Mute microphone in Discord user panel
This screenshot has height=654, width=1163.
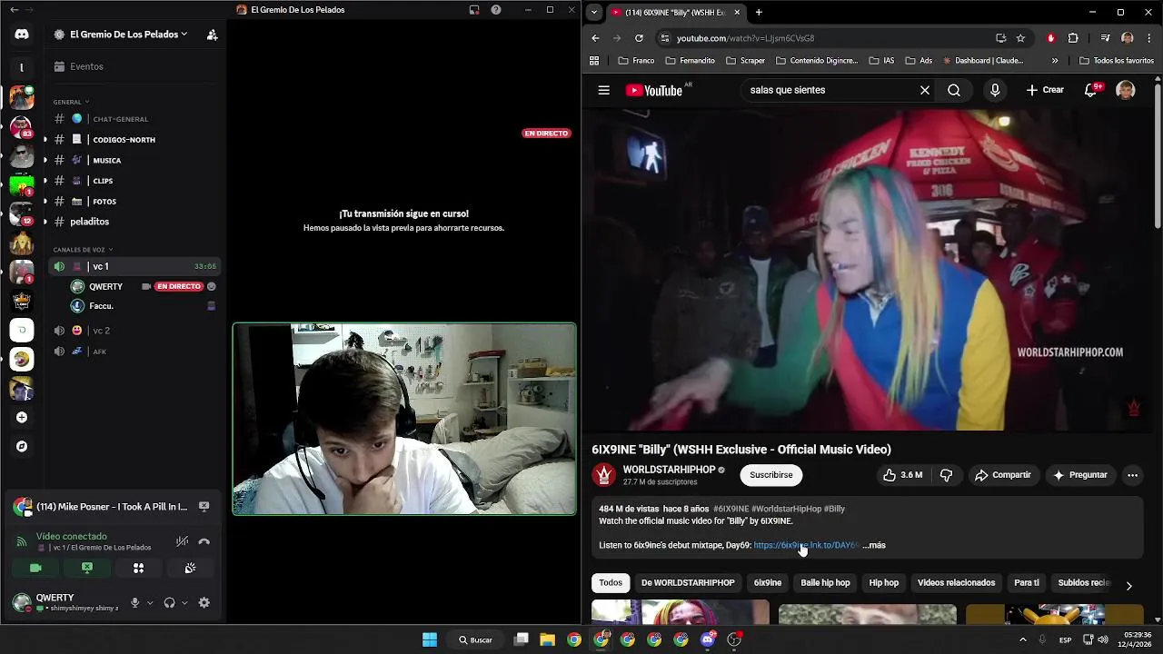tap(134, 602)
